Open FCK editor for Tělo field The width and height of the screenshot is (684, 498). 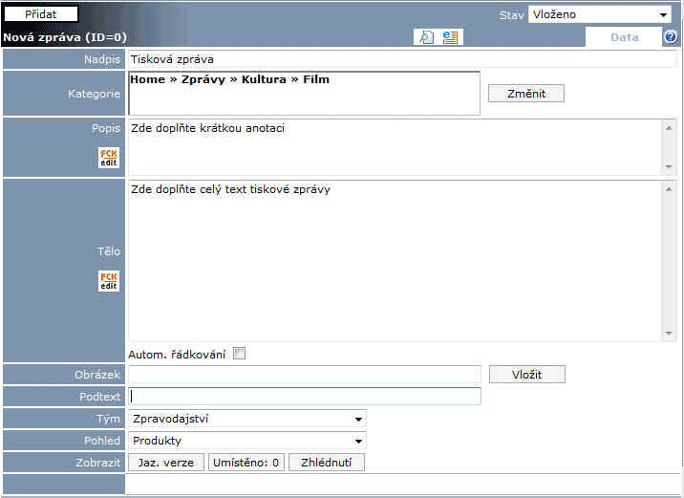[x=109, y=281]
